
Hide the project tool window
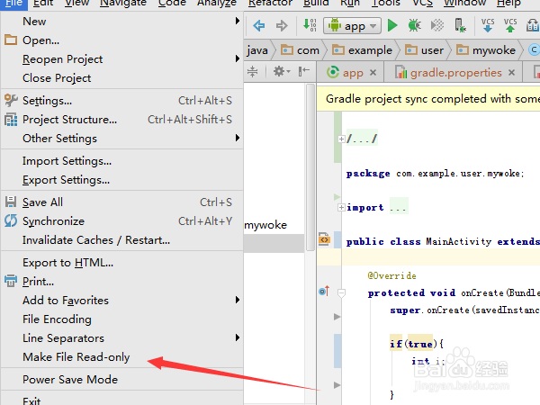point(304,71)
